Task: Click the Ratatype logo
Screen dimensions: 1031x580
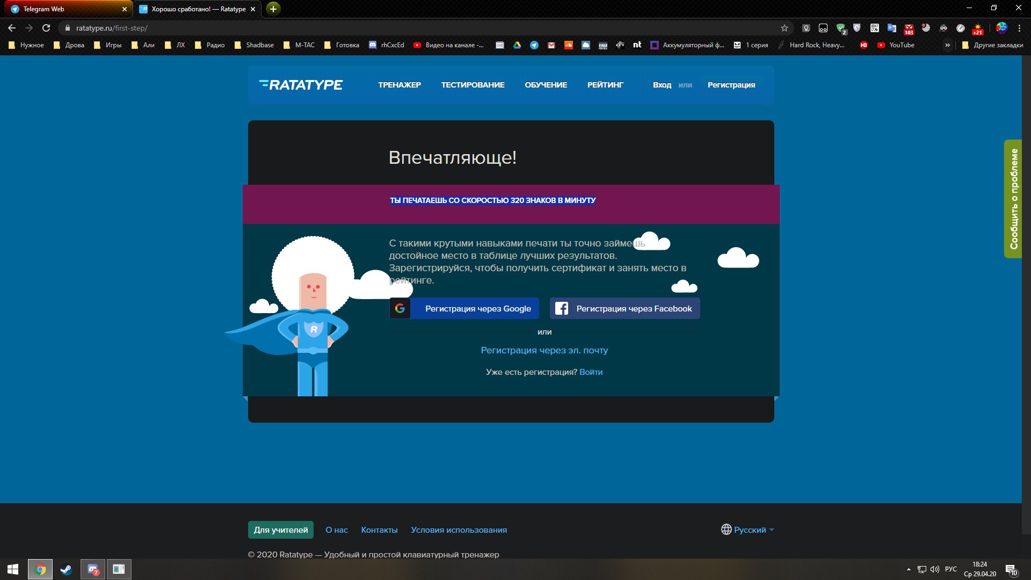Action: tap(301, 85)
